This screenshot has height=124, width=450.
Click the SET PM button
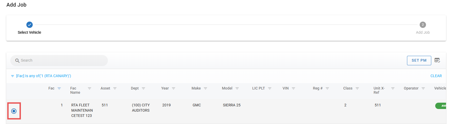click(419, 60)
